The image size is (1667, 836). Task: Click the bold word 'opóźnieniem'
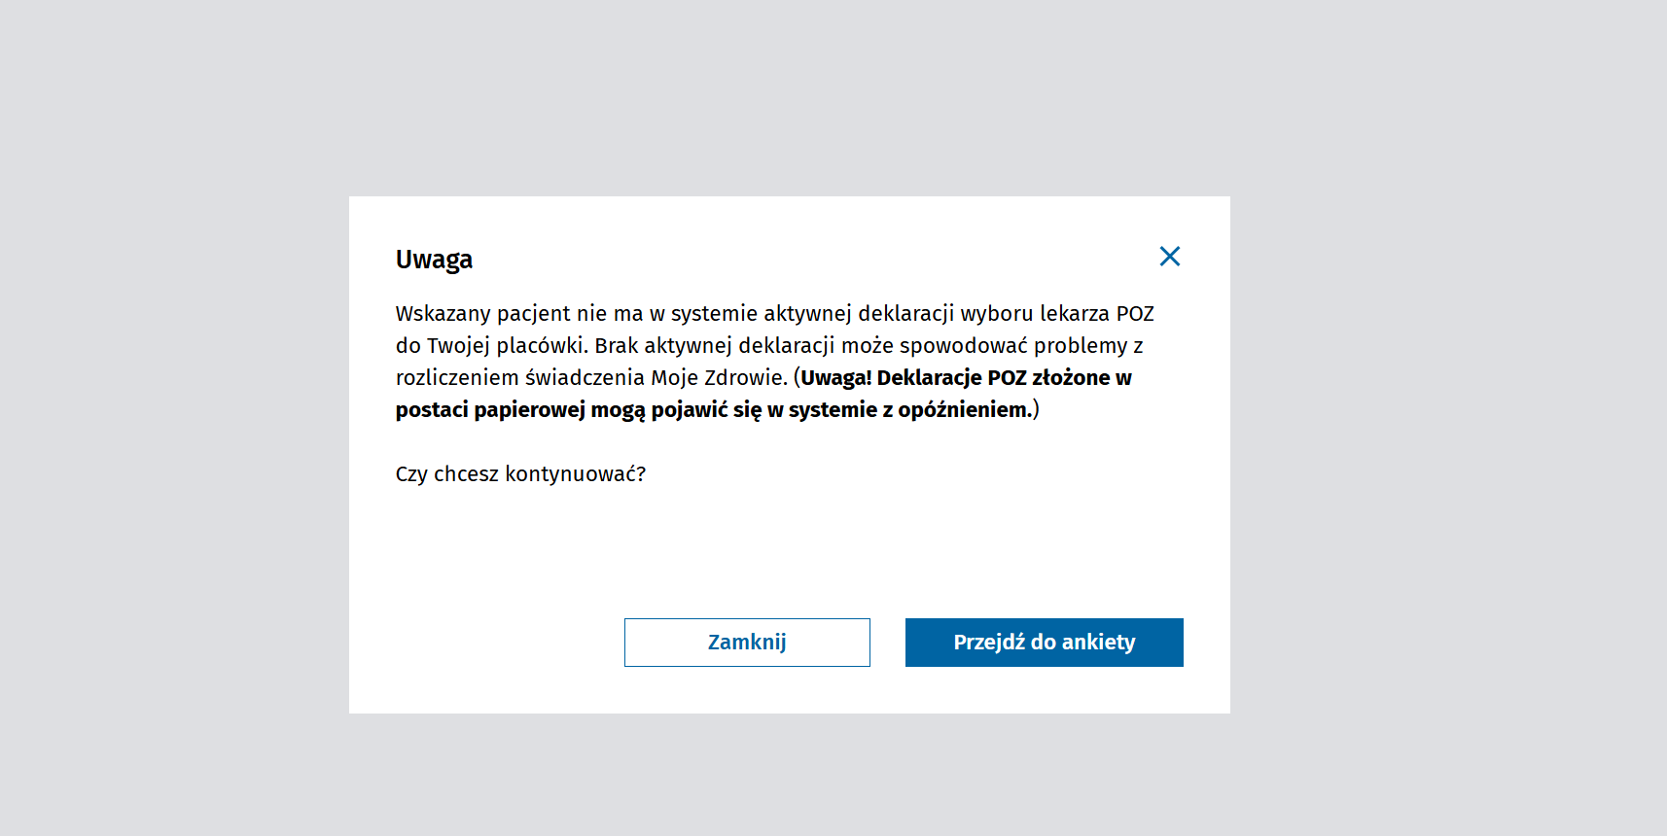pos(963,410)
